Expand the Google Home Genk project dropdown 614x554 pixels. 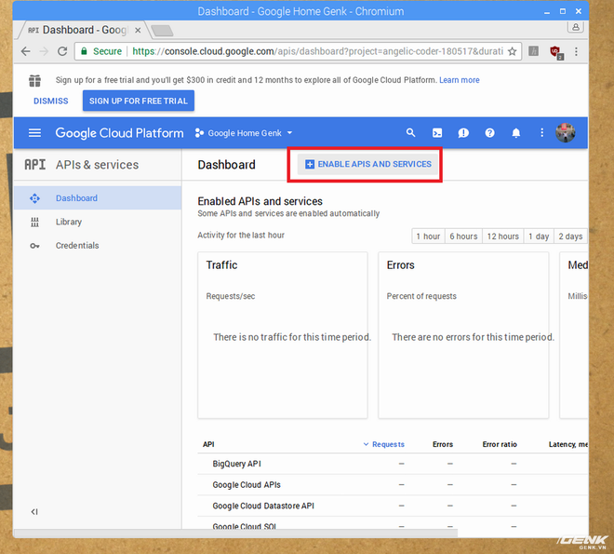[x=244, y=133]
